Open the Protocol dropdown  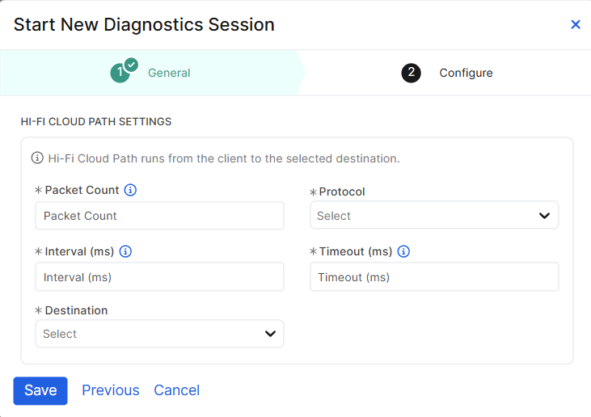coord(434,216)
